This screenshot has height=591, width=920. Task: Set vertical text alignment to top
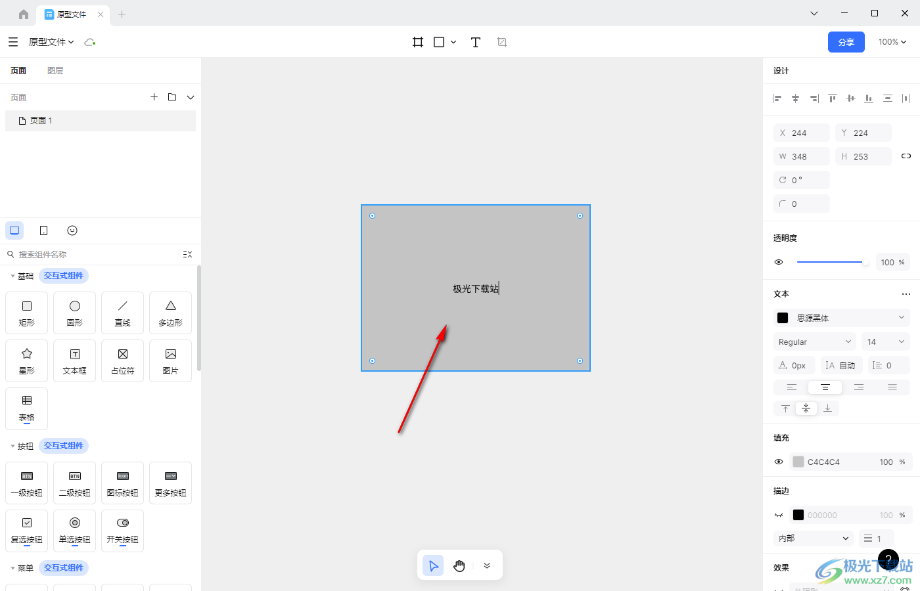785,408
